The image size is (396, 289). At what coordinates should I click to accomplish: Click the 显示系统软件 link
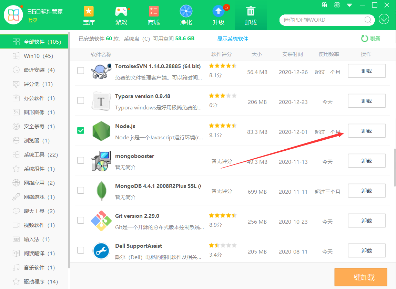(233, 39)
